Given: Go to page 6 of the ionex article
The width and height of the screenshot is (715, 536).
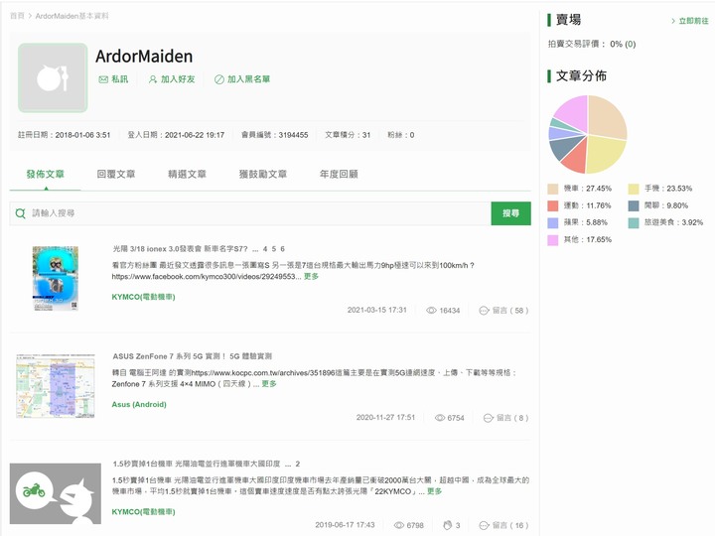Looking at the screenshot, I should point(283,249).
